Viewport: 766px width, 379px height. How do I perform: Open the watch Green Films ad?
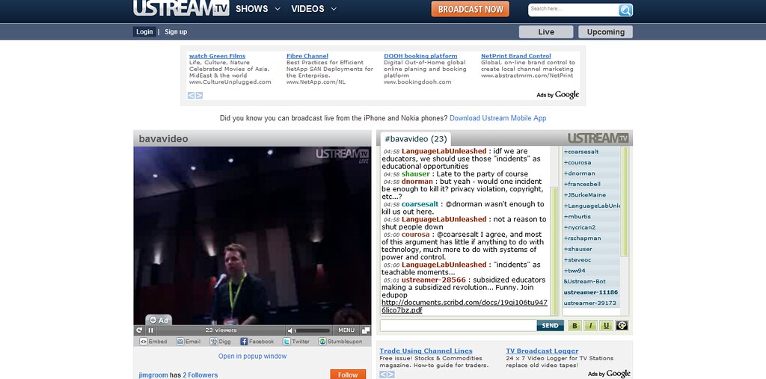pyautogui.click(x=218, y=56)
